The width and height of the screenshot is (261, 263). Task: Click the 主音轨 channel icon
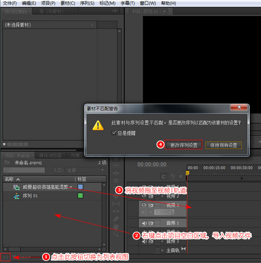click(184, 249)
